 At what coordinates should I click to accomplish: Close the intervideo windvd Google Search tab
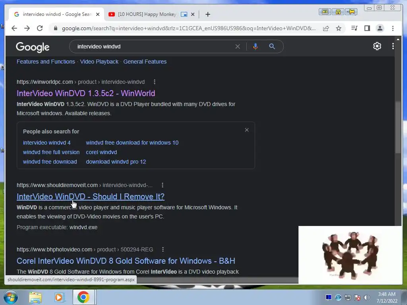click(98, 14)
